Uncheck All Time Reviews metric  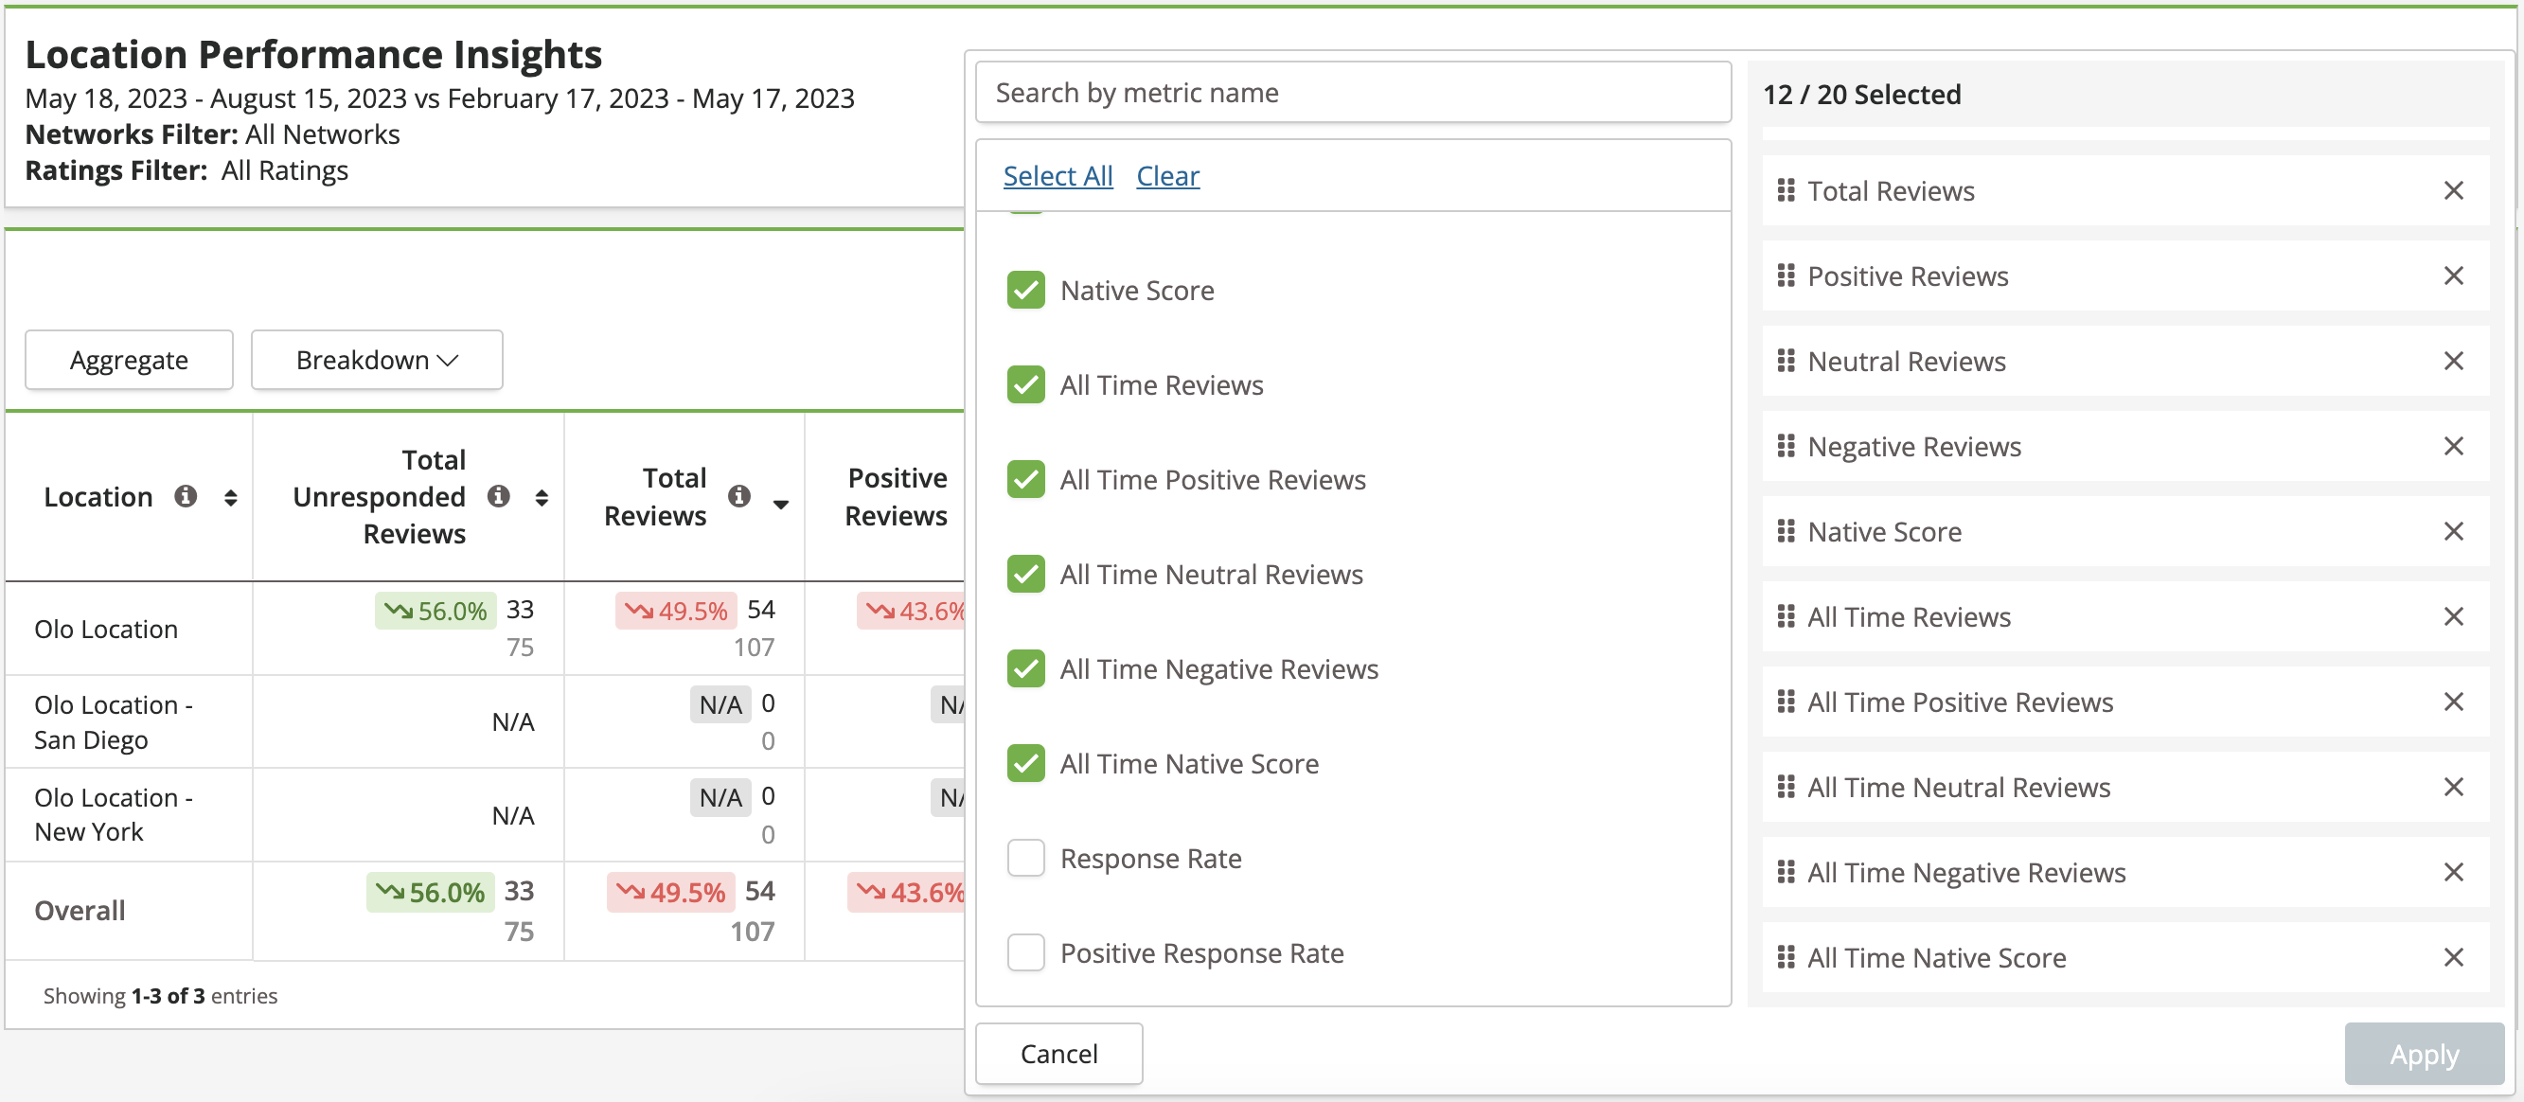point(1026,385)
